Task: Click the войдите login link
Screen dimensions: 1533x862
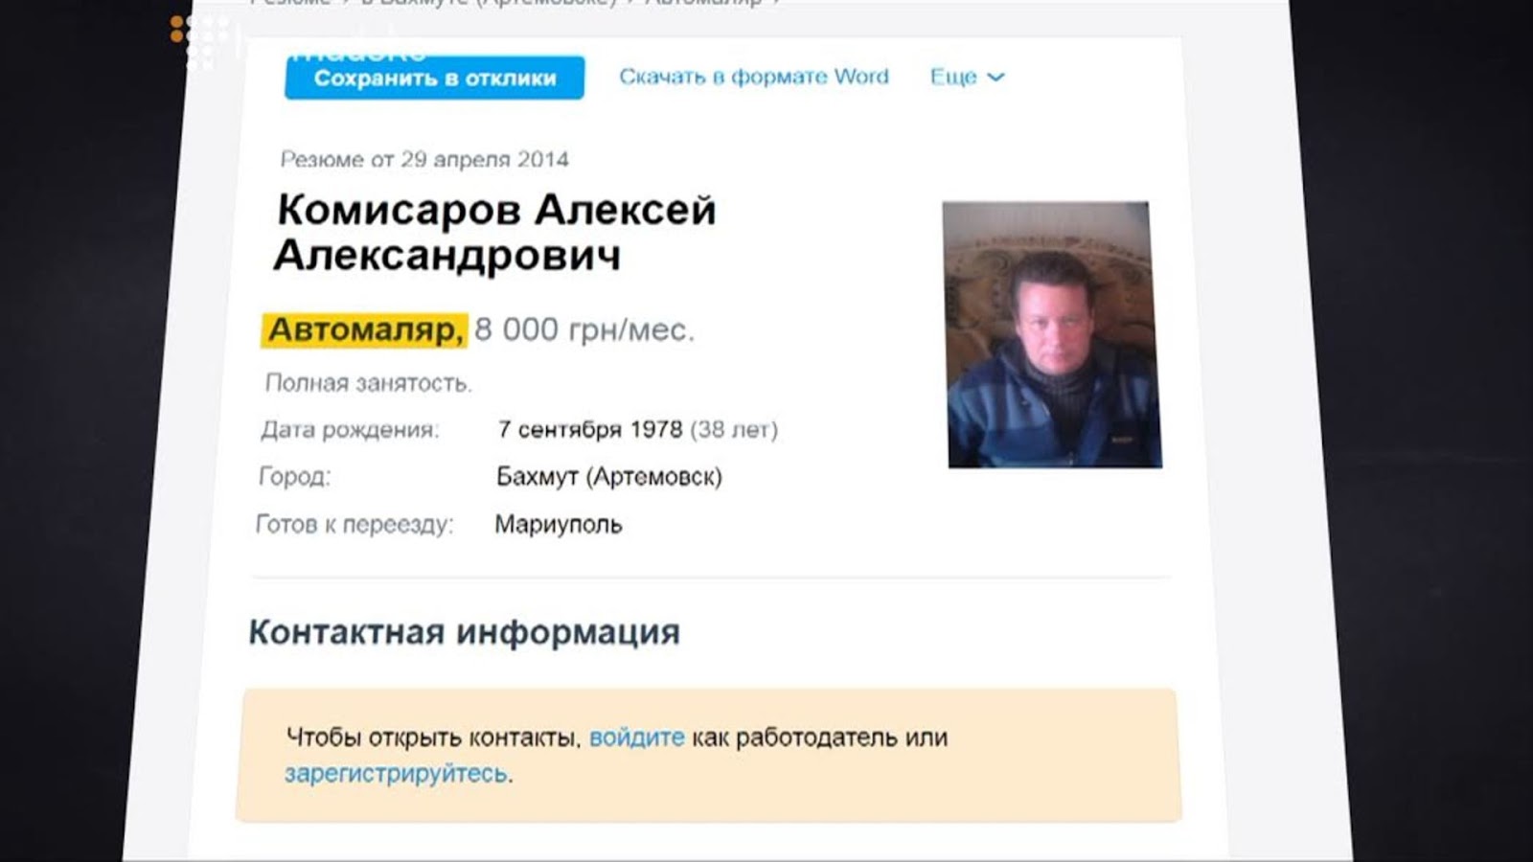Action: pos(637,737)
